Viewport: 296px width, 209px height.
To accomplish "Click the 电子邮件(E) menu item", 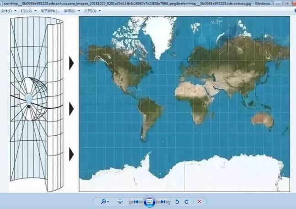I will pos(50,11).
